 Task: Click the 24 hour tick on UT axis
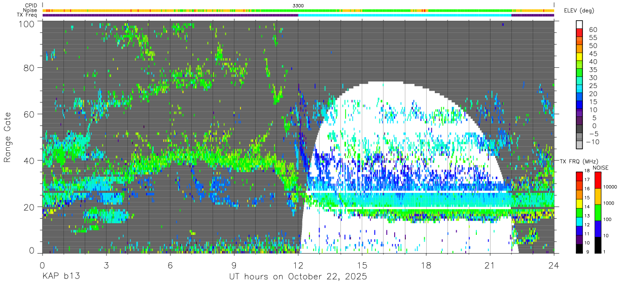[554, 265]
